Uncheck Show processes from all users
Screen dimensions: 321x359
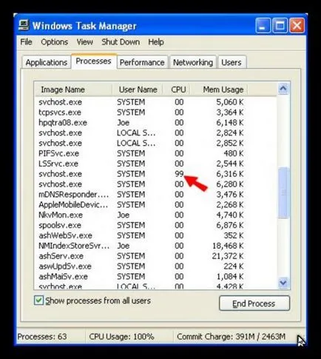[x=38, y=301]
